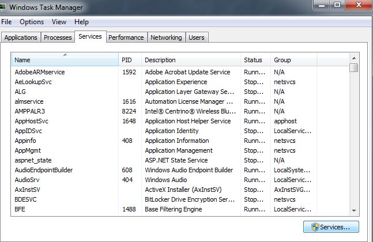This screenshot has width=373, height=242.
Task: Switch to the Performance tab
Action: click(x=126, y=37)
